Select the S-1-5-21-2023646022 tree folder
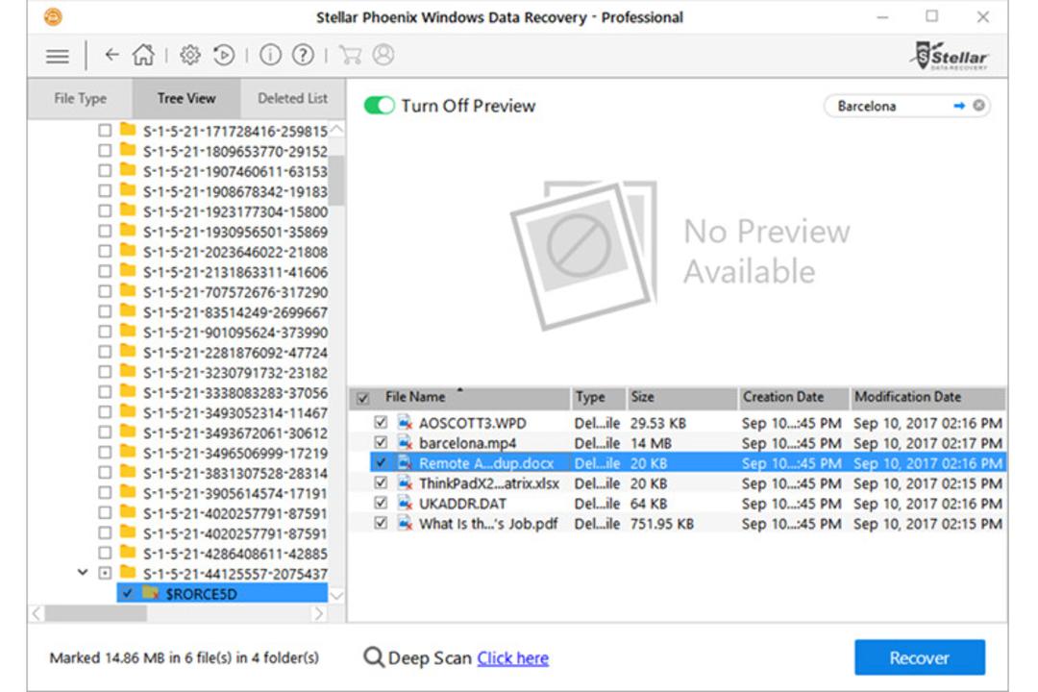Viewport: 1038px width, 692px height. (x=235, y=253)
